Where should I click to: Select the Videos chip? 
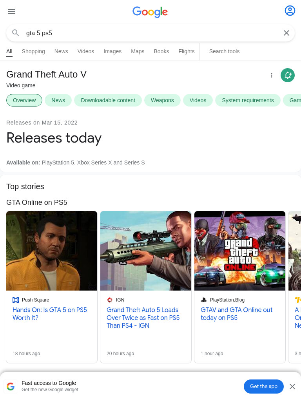point(198,100)
